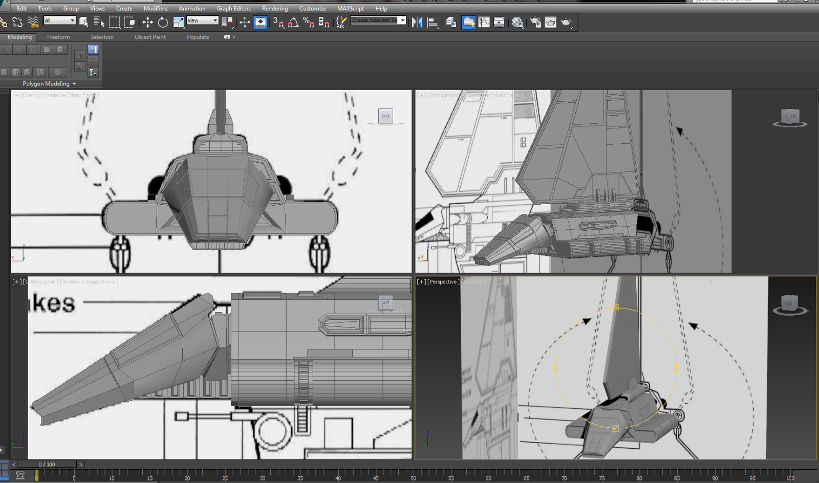Switch to the Freeform ribbon tab
The width and height of the screenshot is (819, 483).
[58, 37]
